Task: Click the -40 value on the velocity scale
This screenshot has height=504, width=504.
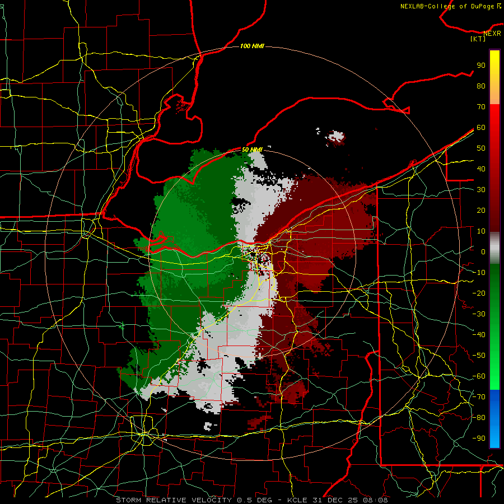Action: point(479,335)
